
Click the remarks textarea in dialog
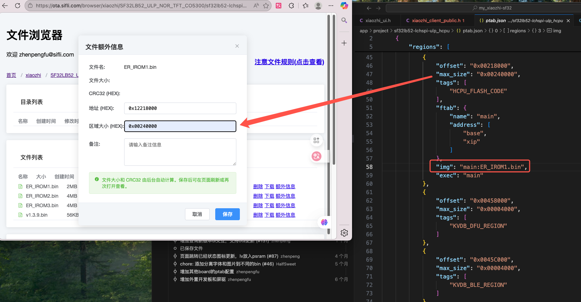pyautogui.click(x=180, y=152)
